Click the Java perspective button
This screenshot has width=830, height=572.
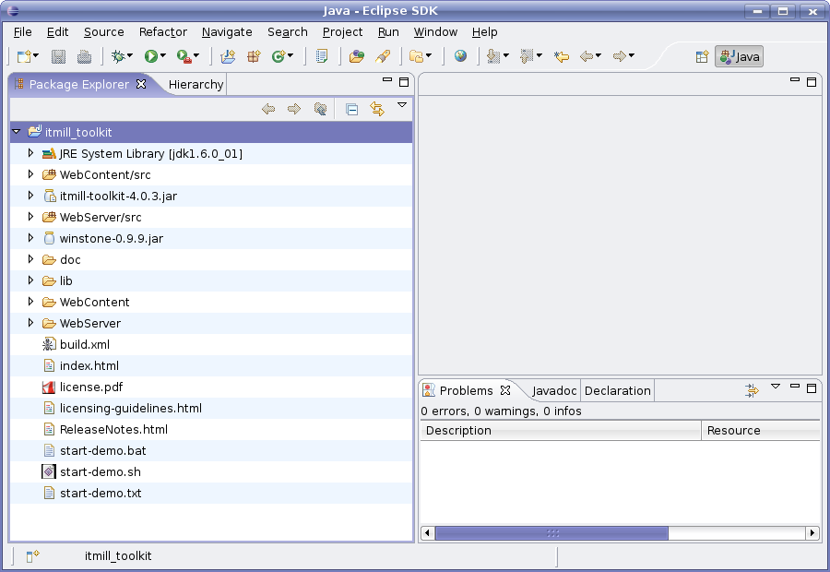[x=739, y=56]
